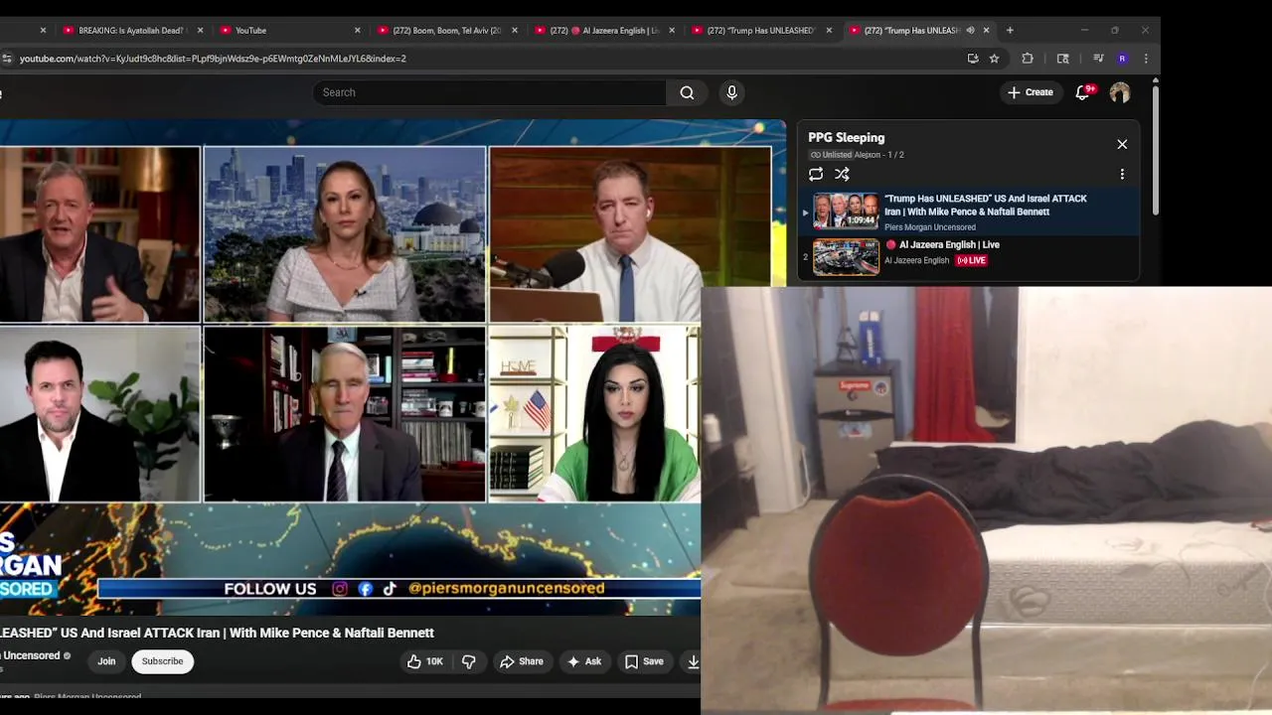
Task: Toggle loop playlist in PPG Sleeping
Action: pyautogui.click(x=816, y=174)
